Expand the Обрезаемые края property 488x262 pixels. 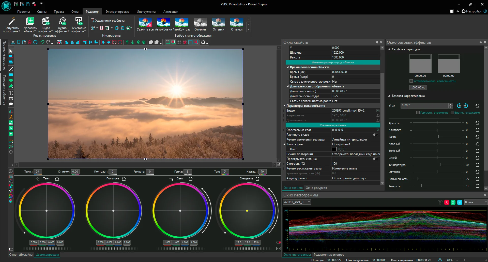284,130
